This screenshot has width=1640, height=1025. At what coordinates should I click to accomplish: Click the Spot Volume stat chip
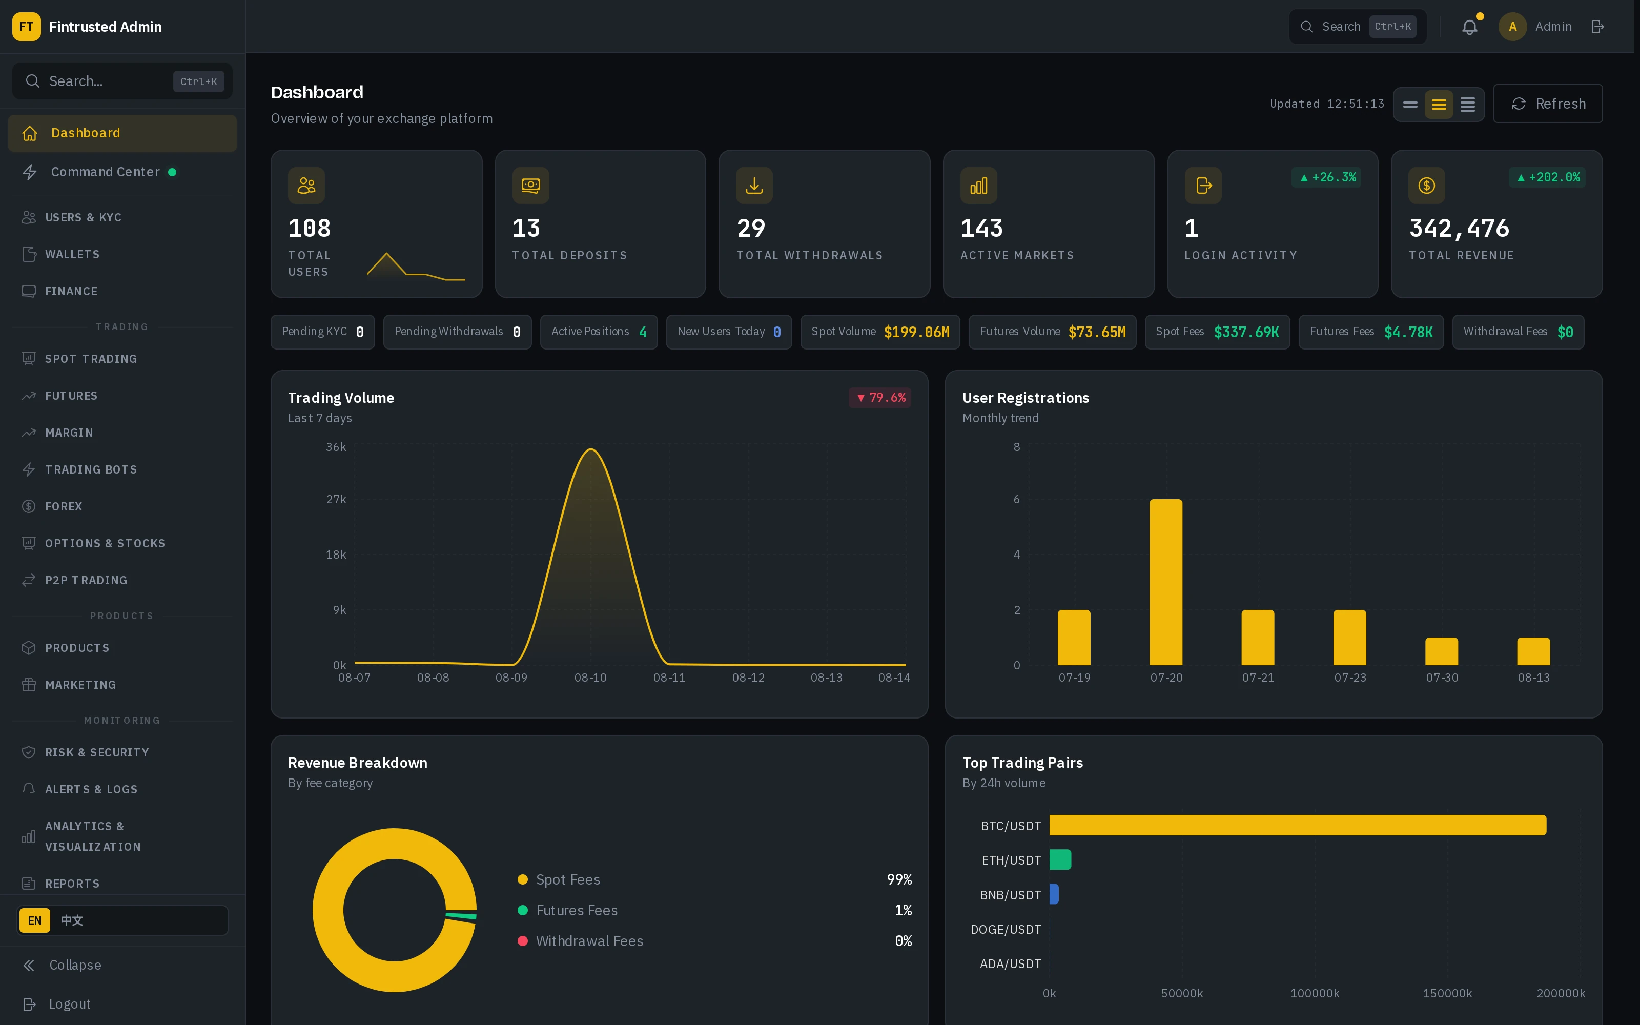click(879, 332)
